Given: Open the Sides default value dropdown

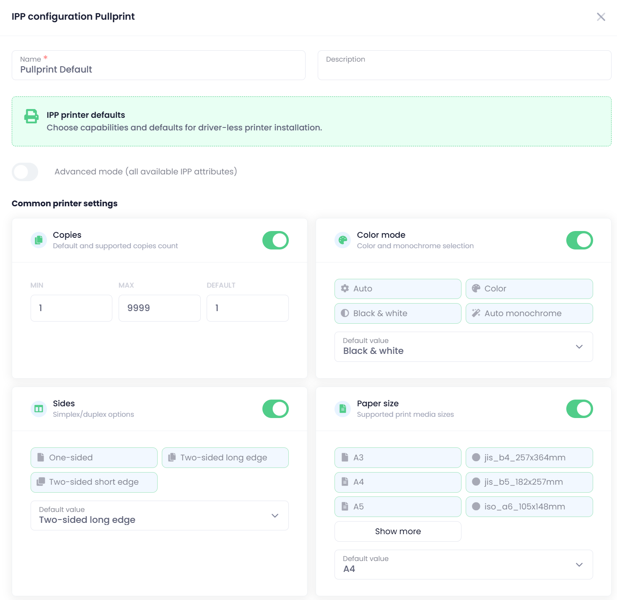Looking at the screenshot, I should [x=160, y=516].
